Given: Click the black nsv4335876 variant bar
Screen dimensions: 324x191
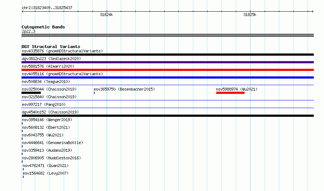Looking at the screenshot, I should click(x=167, y=55).
